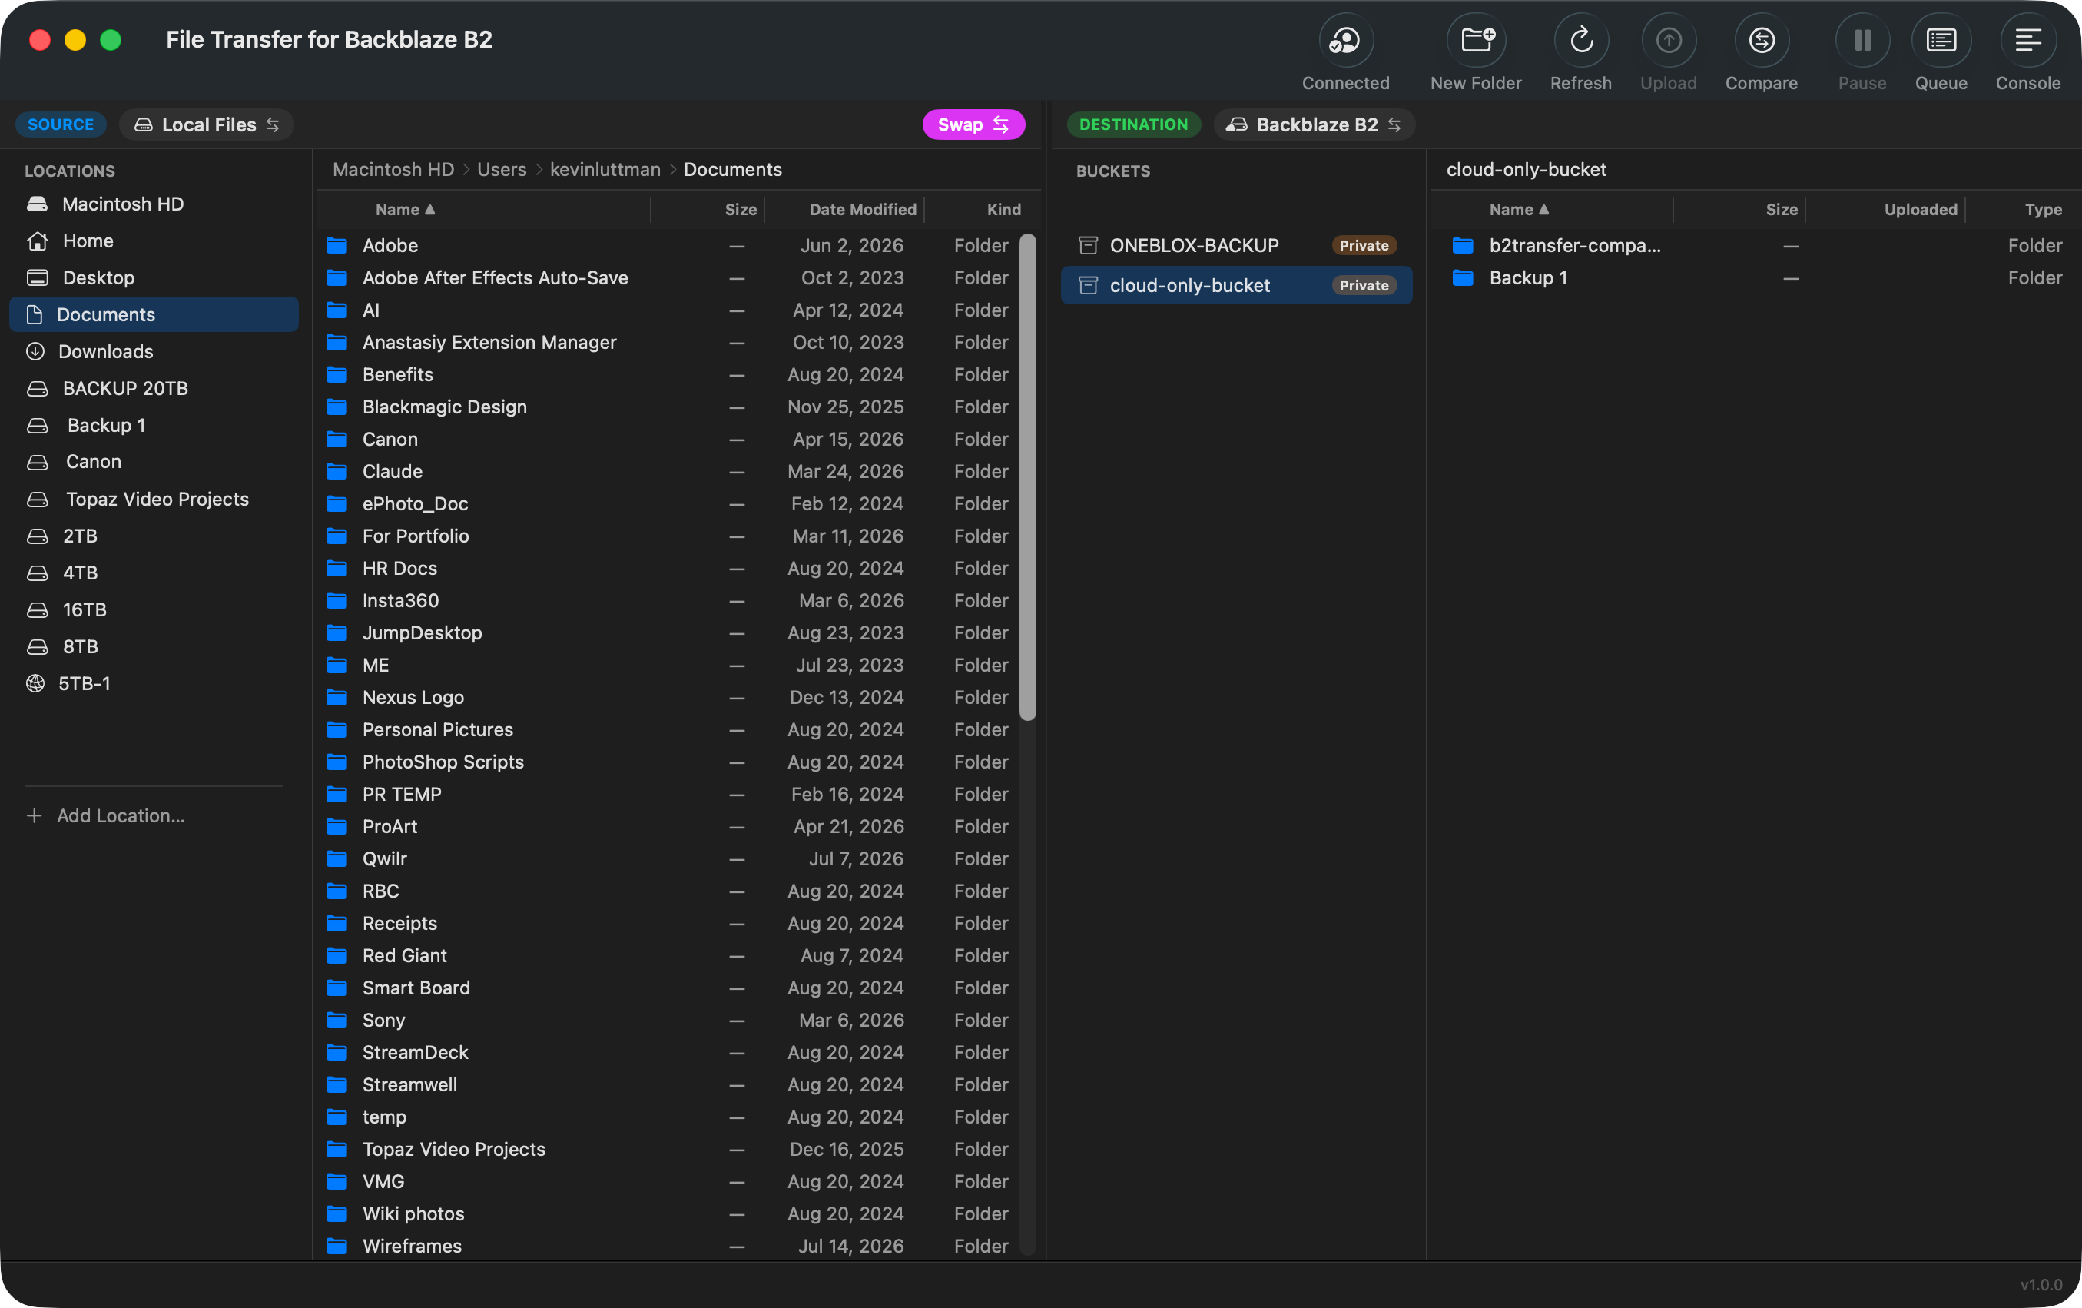Select the PhotoShop Scripts folder
This screenshot has height=1308, width=2082.
[668, 762]
